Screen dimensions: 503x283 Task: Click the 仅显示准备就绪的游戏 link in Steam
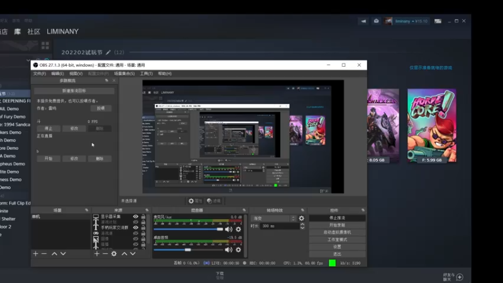[431, 68]
